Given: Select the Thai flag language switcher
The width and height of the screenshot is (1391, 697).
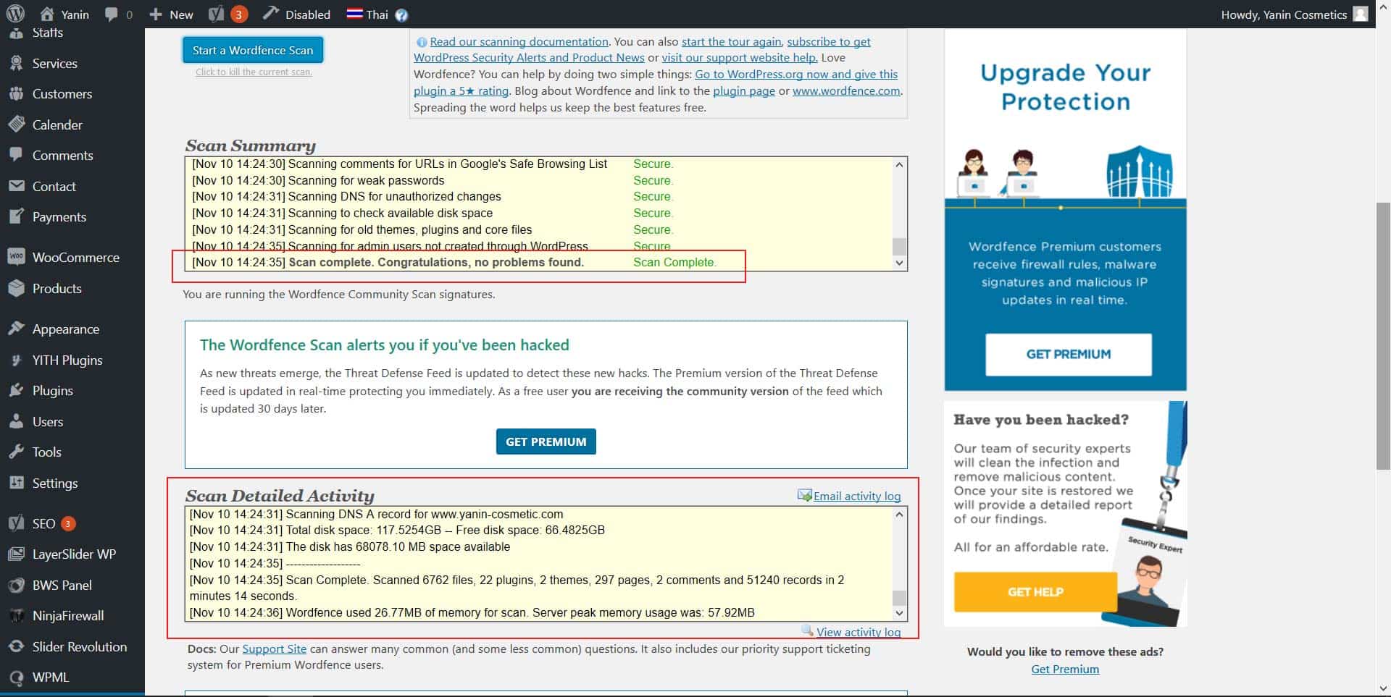Looking at the screenshot, I should tap(354, 14).
